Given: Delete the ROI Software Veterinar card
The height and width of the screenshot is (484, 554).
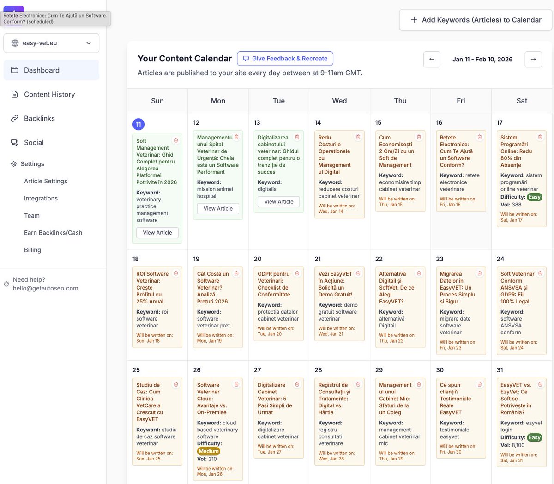Looking at the screenshot, I should pos(176,273).
